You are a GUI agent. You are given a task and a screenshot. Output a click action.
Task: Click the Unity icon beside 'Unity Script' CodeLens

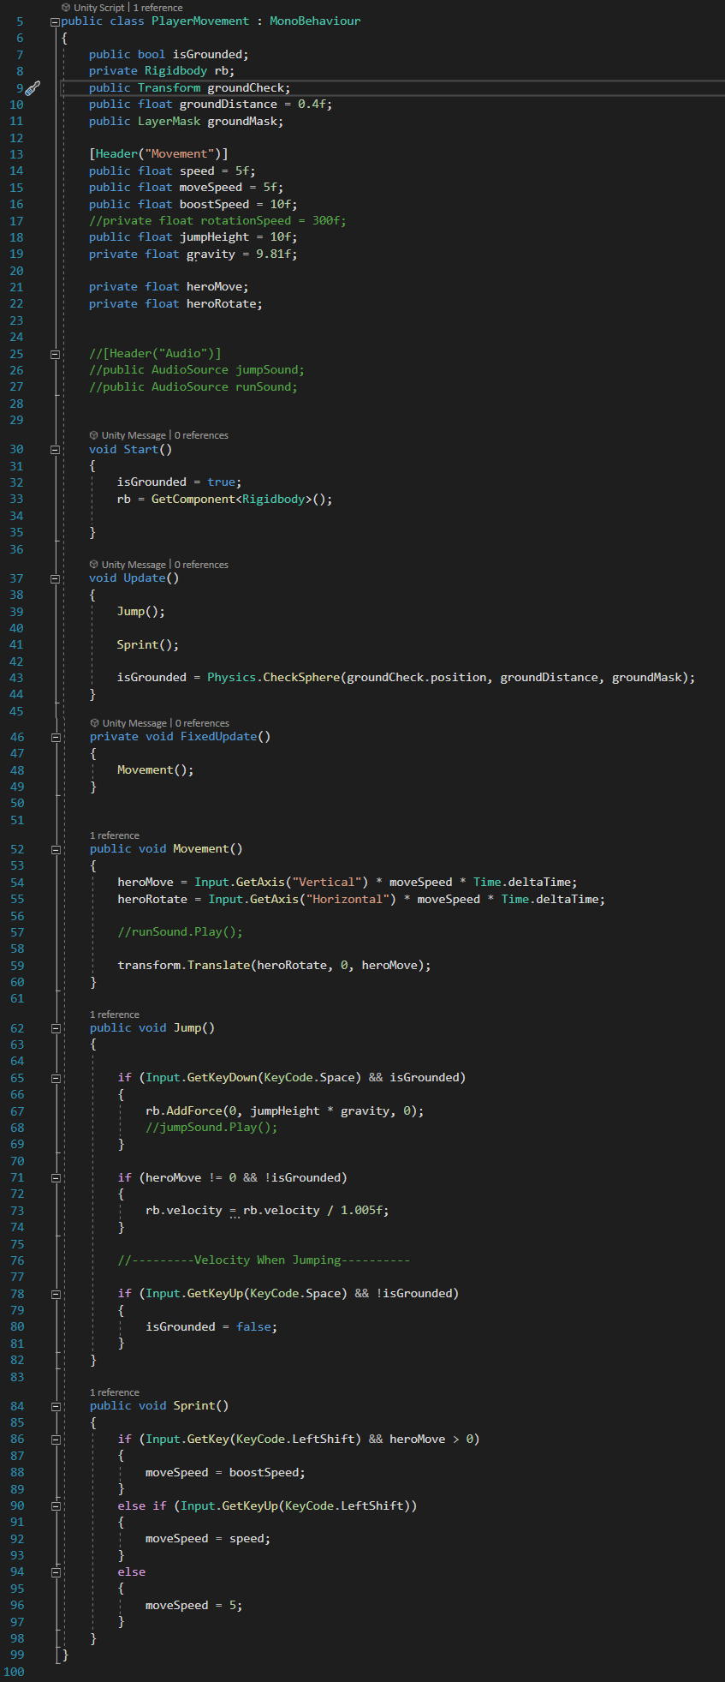[x=66, y=8]
